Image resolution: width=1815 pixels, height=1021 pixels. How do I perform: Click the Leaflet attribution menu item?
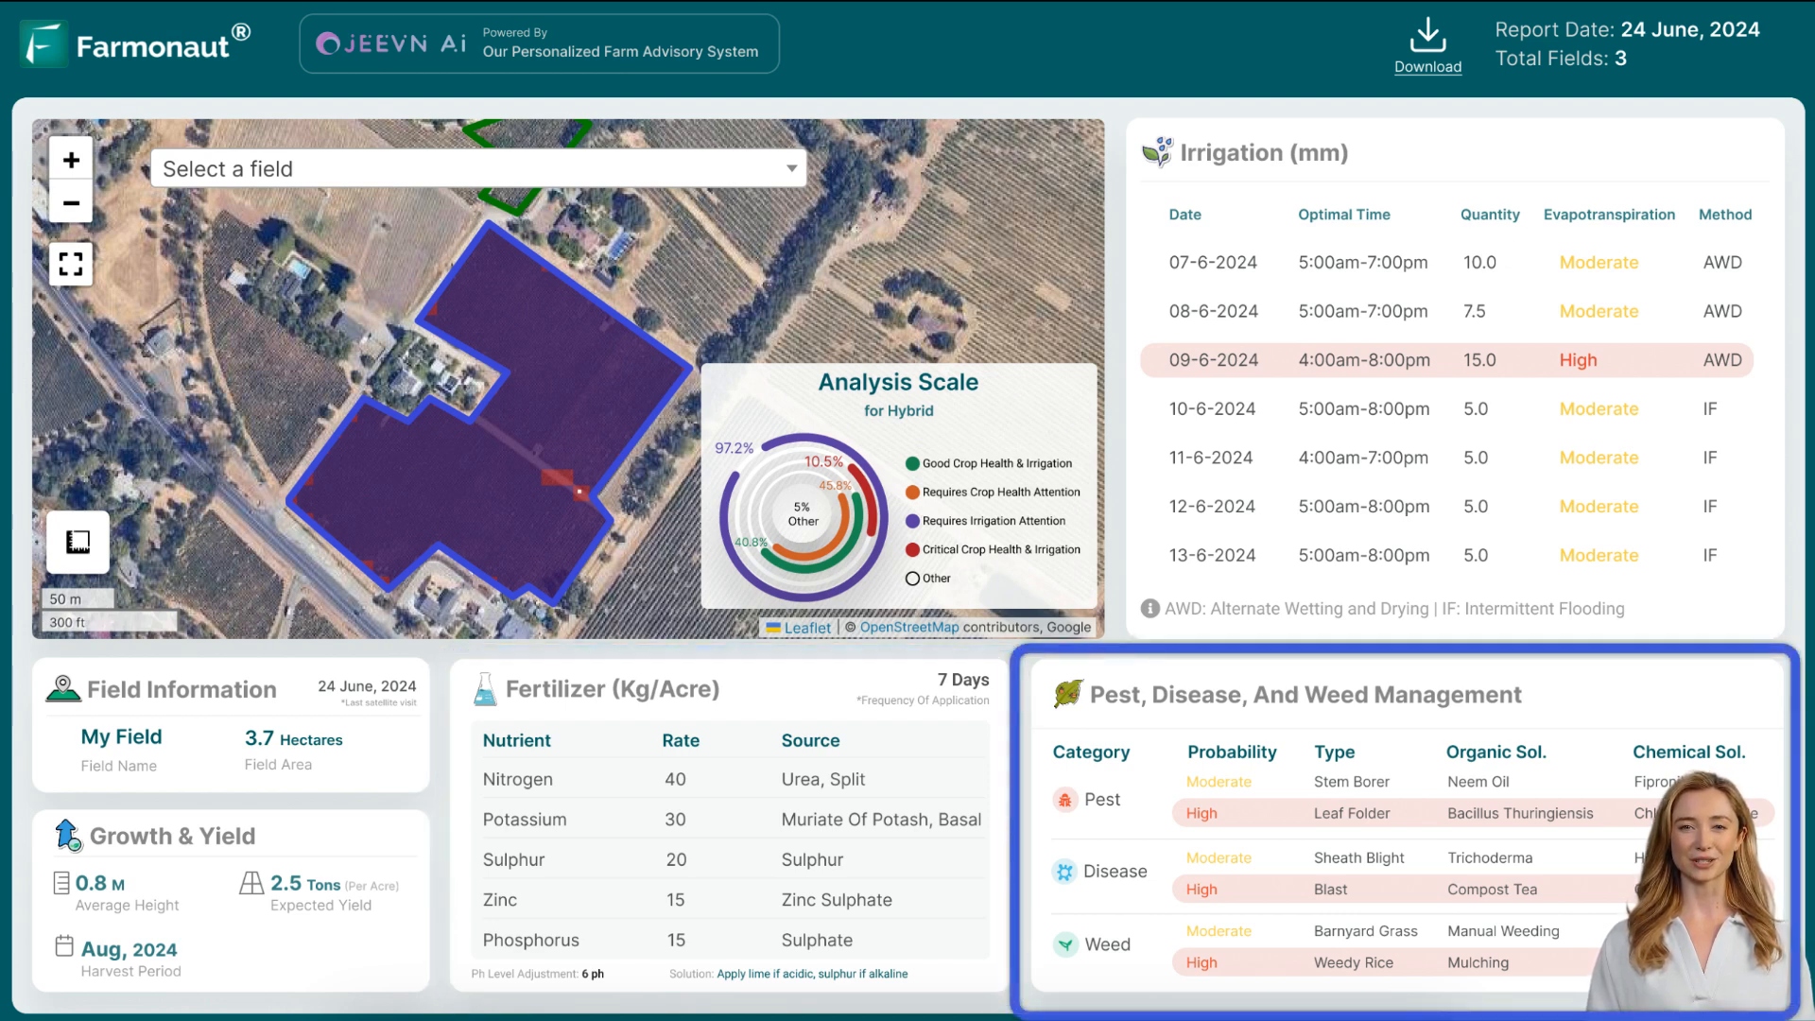coord(806,627)
